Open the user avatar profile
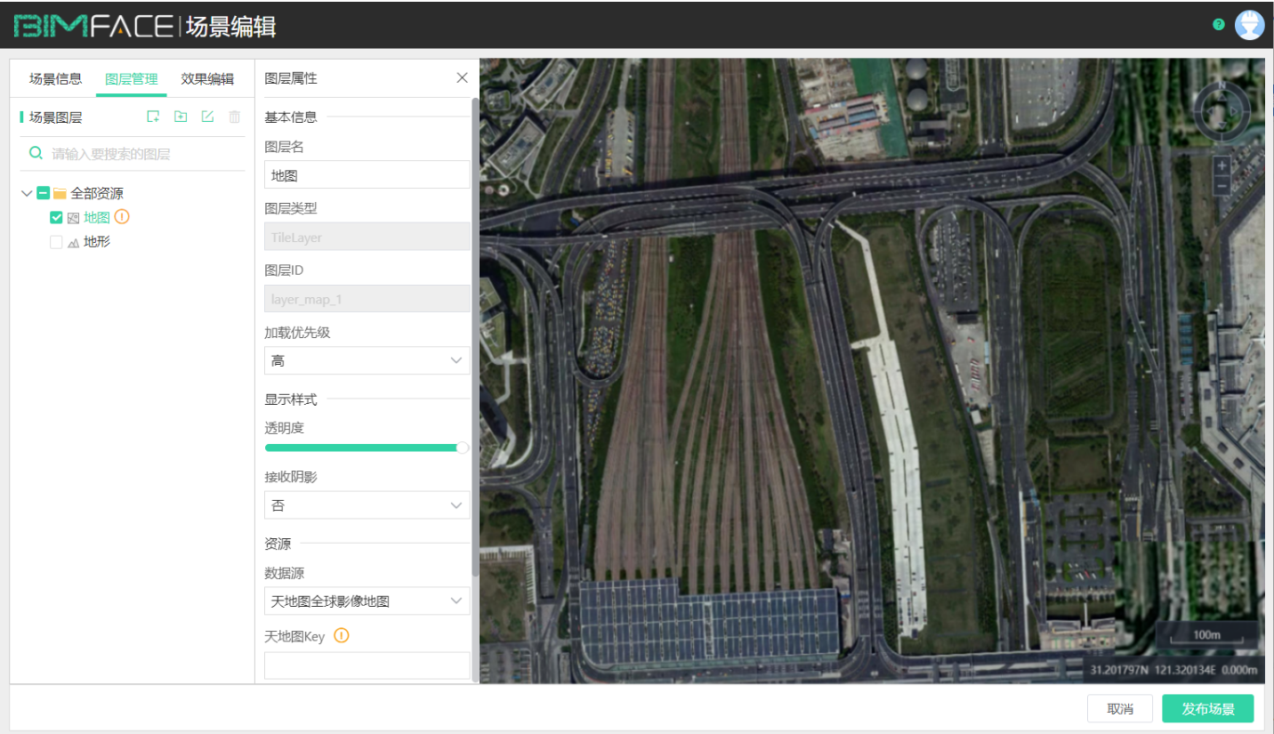 [x=1249, y=24]
